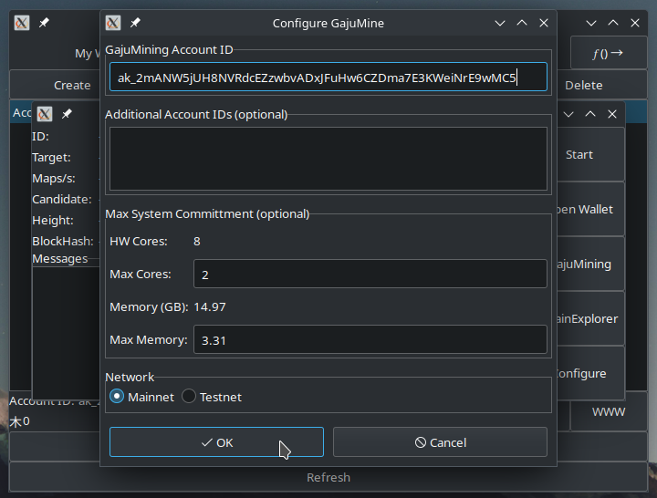Screen dimensions: 657x498
Task: Open the Configure GajuMine window menu icon
Action: 113,23
